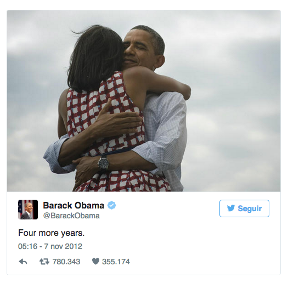Screen dimensions: 288x284
Task: Click the blue verified badge checkmark
Action: (112, 205)
